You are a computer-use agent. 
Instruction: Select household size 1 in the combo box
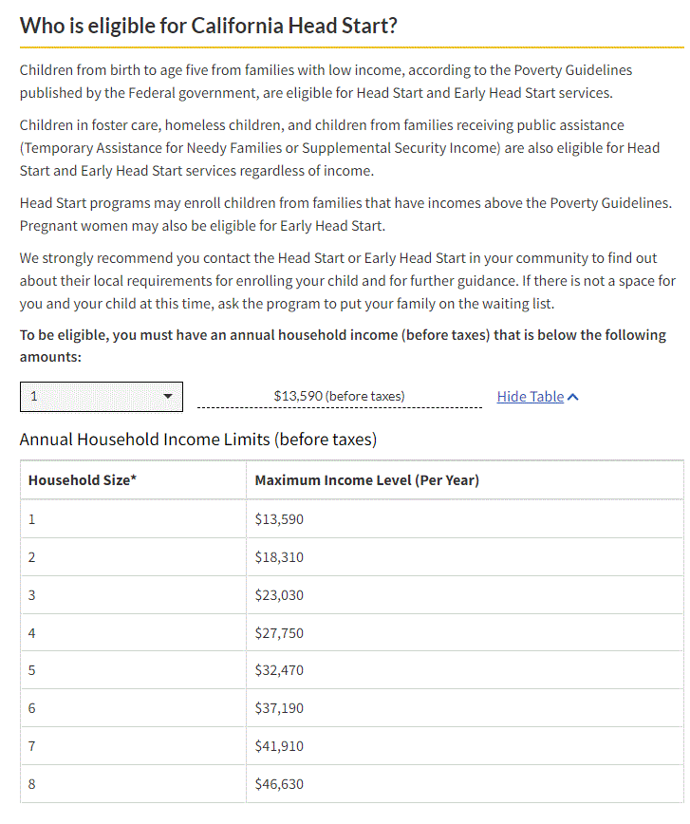[101, 396]
